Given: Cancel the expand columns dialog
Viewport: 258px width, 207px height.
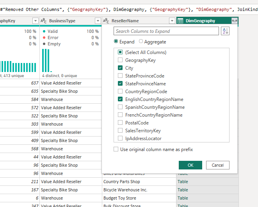Looking at the screenshot, I should coord(217,165).
